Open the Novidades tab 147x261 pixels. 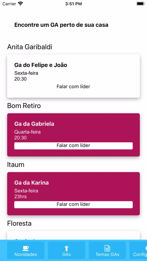point(26,250)
